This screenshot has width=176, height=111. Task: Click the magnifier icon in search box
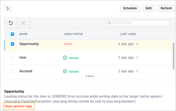[109, 23]
